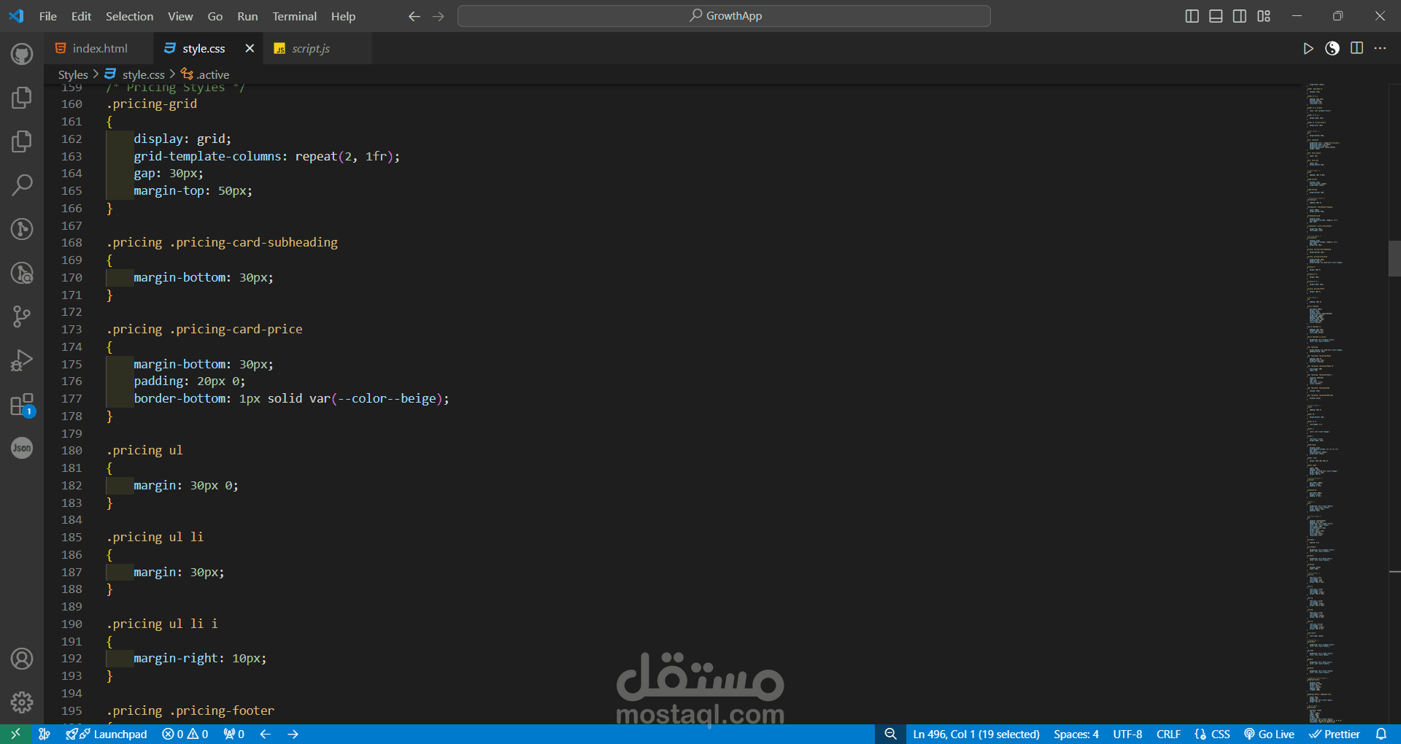Open Customize Layout icon in title bar
The width and height of the screenshot is (1401, 744).
point(1264,16)
